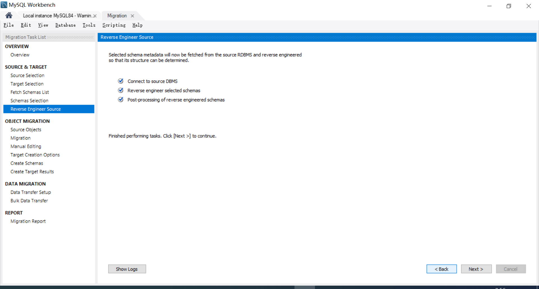The height and width of the screenshot is (289, 539).
Task: Click Post-processing task check icon
Action: click(x=121, y=99)
